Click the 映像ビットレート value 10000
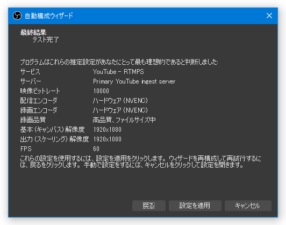Viewport: 286px width, 225px height. pos(101,91)
